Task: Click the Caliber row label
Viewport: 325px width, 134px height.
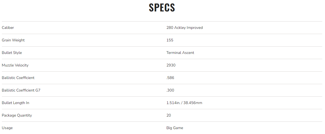Action: (x=8, y=28)
